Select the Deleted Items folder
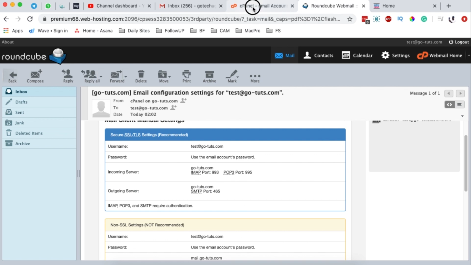Viewport: 471px width, 265px height. pos(39,133)
